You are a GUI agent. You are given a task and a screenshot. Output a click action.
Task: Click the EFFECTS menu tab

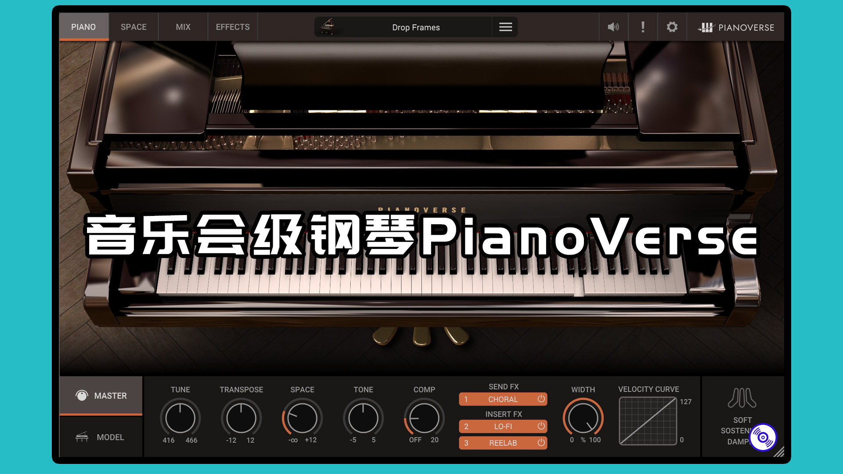pos(232,27)
